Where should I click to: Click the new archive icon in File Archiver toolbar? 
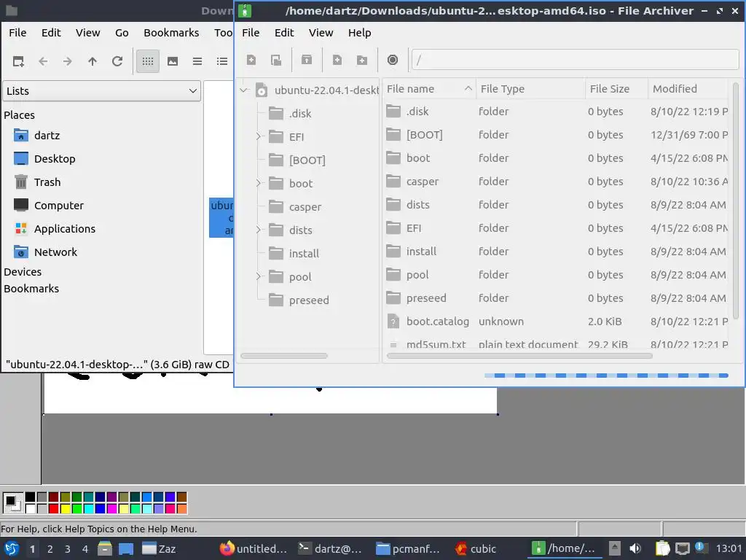[x=251, y=60]
